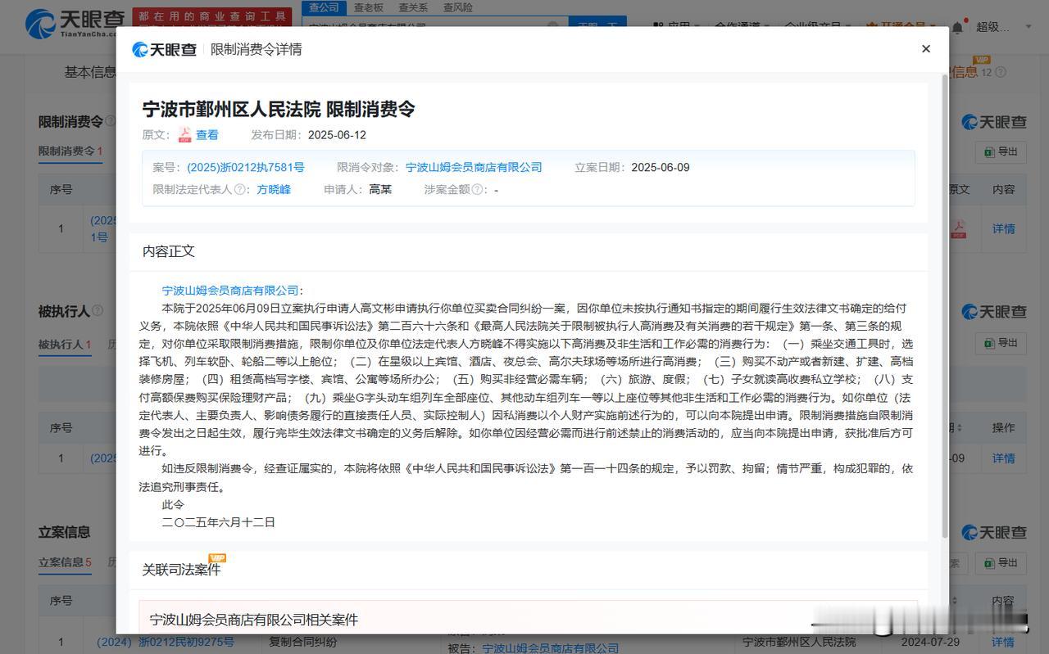Click the 限制消费令 1 tab in background page
This screenshot has width=1049, height=654.
70,151
